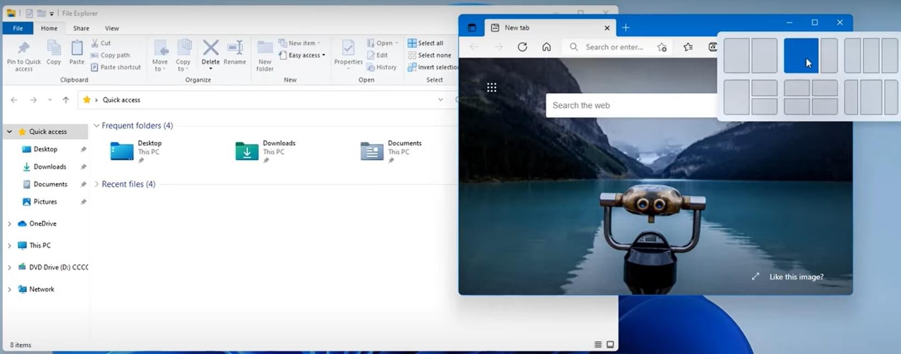Switch to large icons view in status bar
901x354 pixels.
click(610, 345)
